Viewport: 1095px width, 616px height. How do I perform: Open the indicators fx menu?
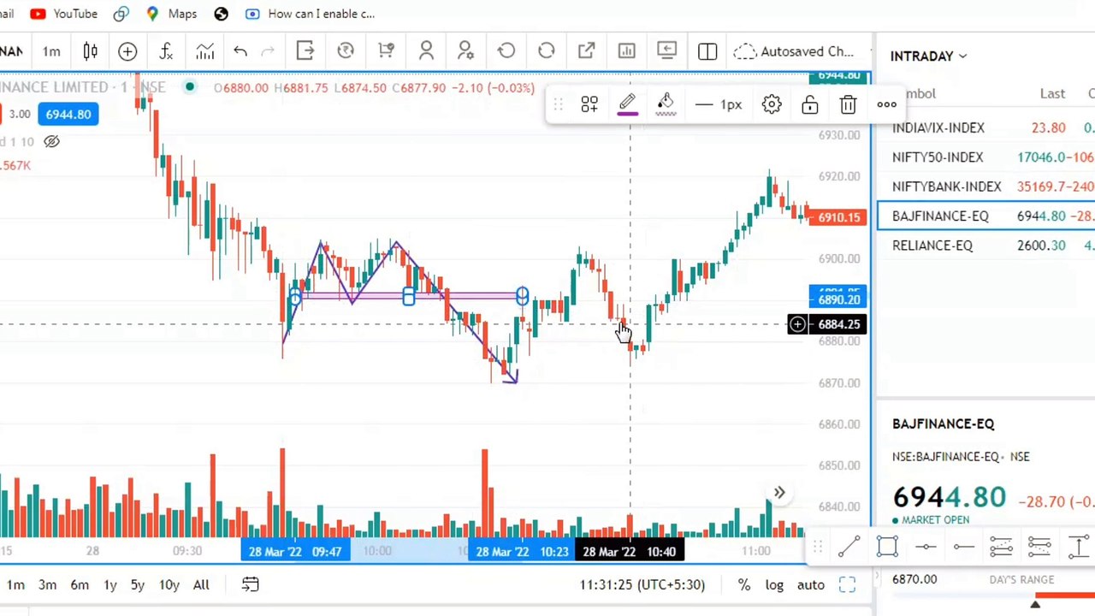point(166,51)
